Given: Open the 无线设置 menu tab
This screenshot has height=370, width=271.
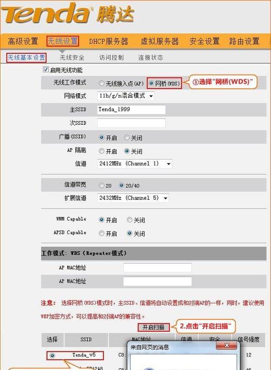Looking at the screenshot, I should click(63, 41).
